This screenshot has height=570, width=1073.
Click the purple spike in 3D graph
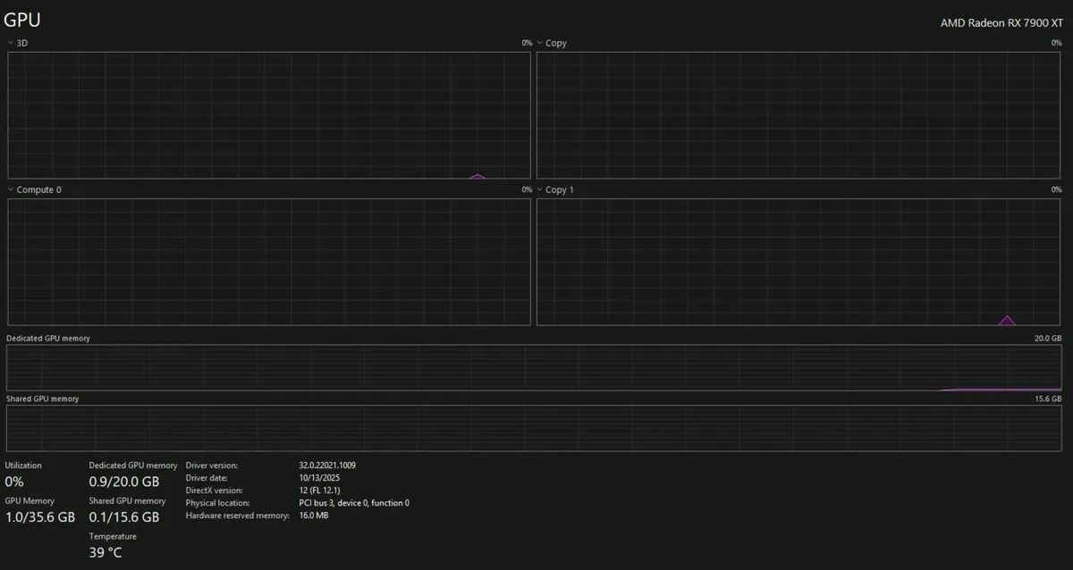click(x=477, y=176)
